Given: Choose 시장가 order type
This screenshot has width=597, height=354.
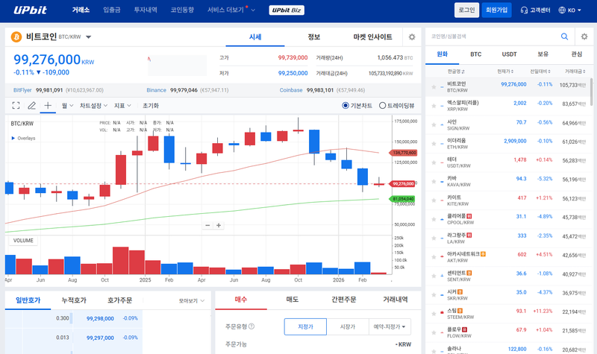Looking at the screenshot, I should pyautogui.click(x=348, y=326).
